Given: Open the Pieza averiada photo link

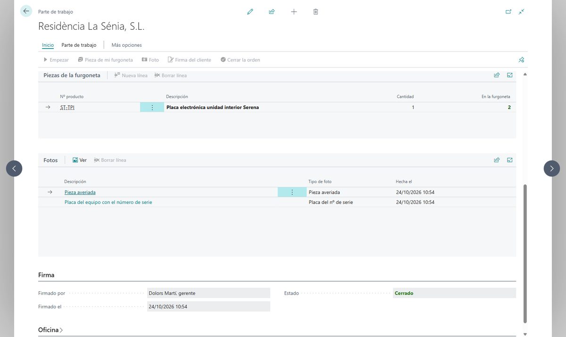Looking at the screenshot, I should point(80,192).
